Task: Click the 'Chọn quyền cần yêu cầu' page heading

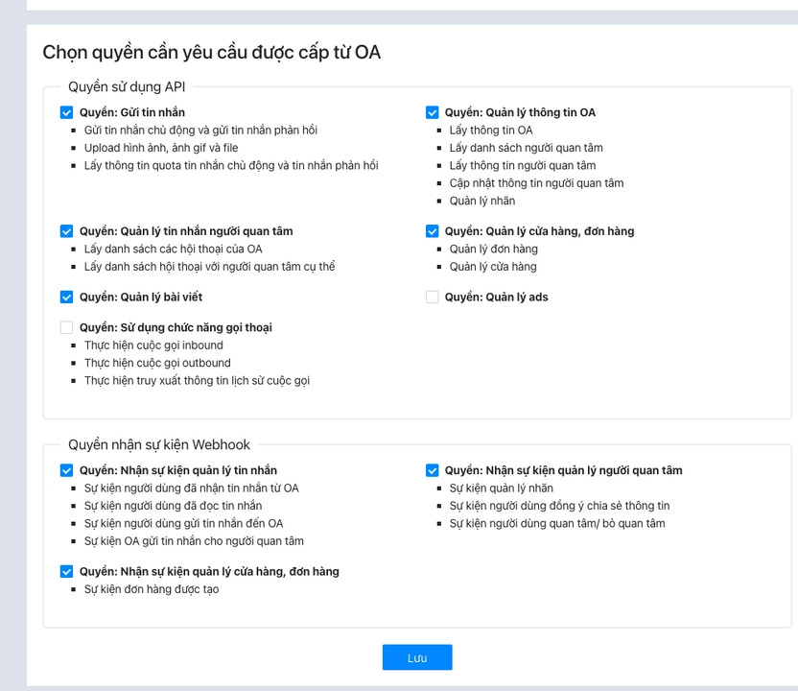Action: 211,53
